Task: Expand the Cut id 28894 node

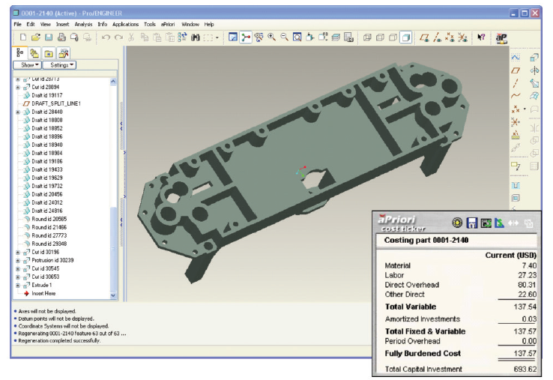Action: coord(18,87)
